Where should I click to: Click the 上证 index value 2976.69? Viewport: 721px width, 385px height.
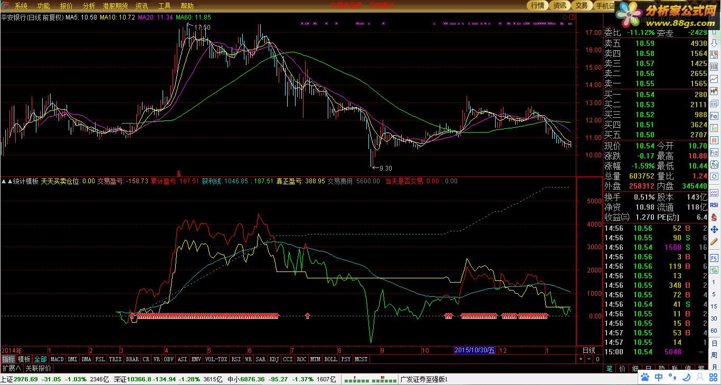click(x=25, y=379)
